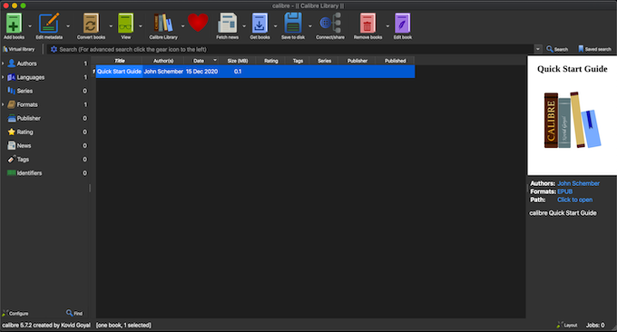This screenshot has width=617, height=332.
Task: Select the Series category in sidebar
Action: [x=24, y=91]
